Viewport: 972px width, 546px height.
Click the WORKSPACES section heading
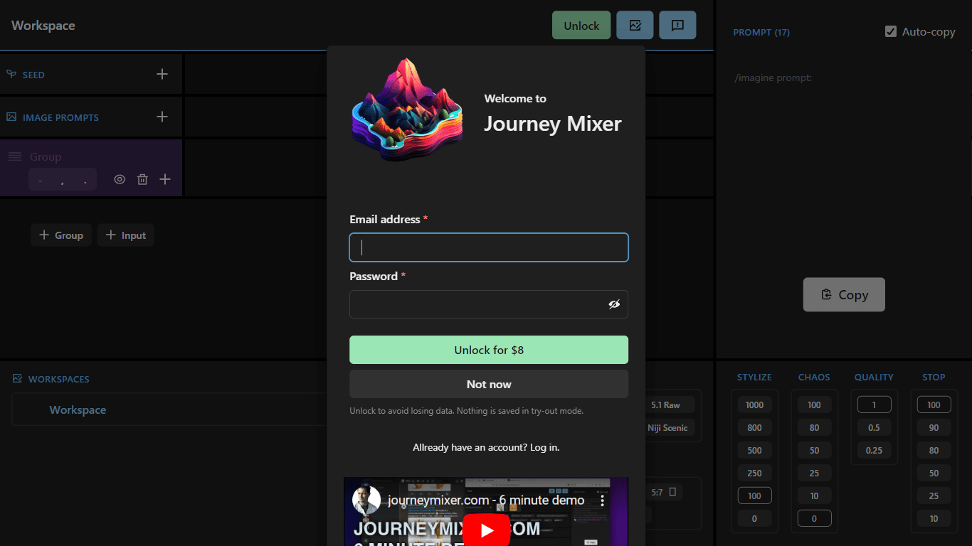tap(58, 379)
